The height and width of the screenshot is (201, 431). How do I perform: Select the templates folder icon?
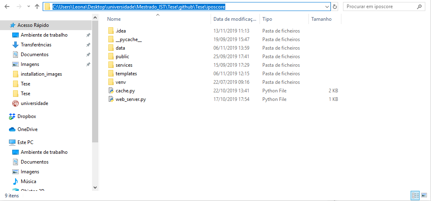[x=111, y=74]
